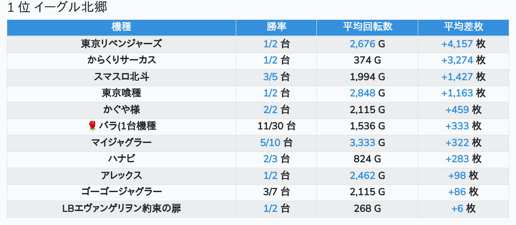Open the 2,676 average spins link
The height and width of the screenshot is (225, 516).
(363, 44)
